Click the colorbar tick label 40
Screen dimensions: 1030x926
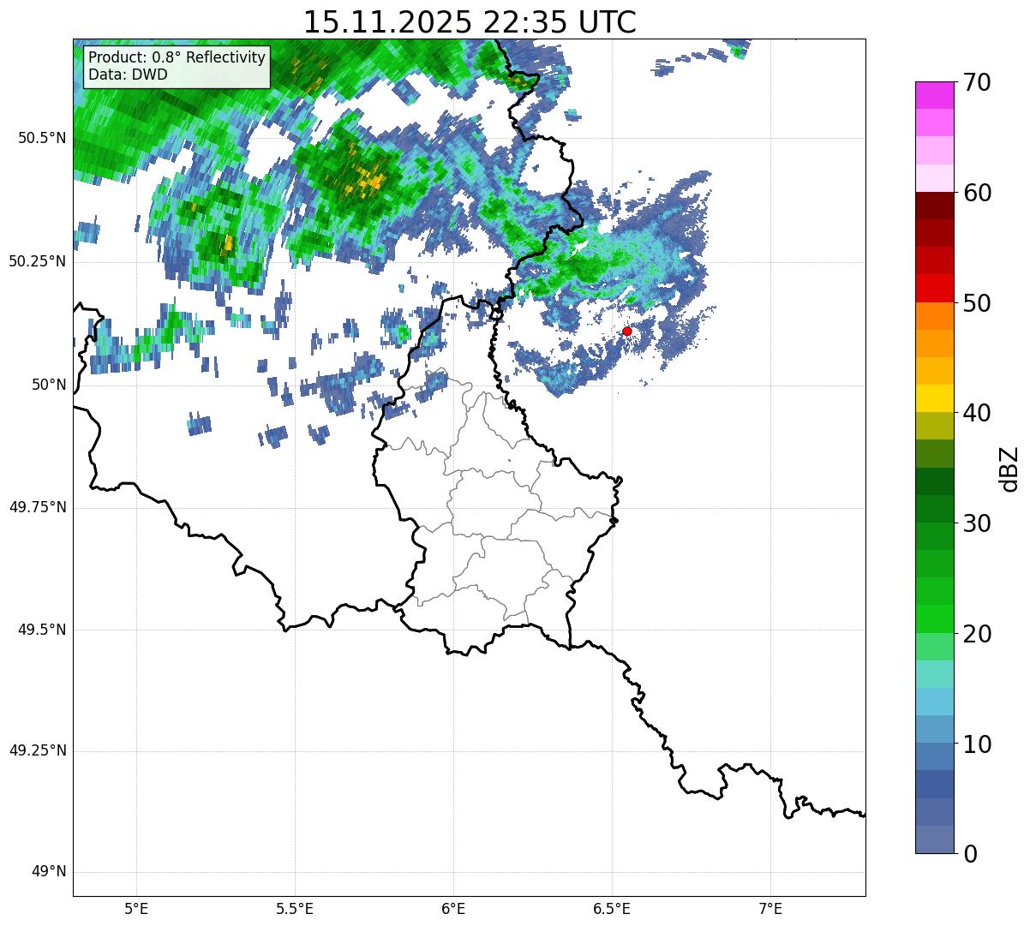coord(977,413)
